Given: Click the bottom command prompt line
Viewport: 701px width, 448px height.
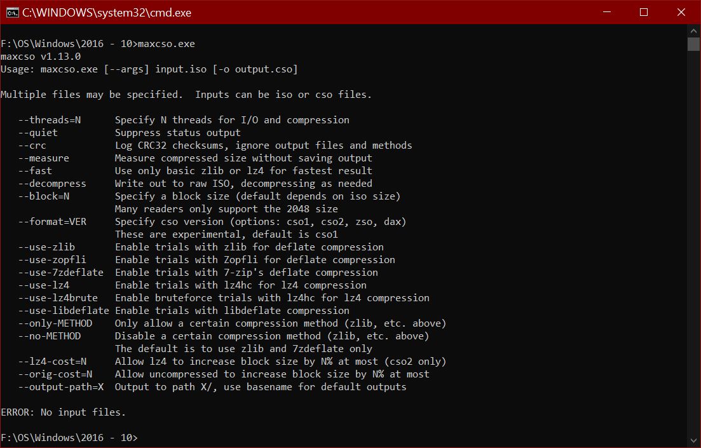Looking at the screenshot, I should [x=69, y=438].
